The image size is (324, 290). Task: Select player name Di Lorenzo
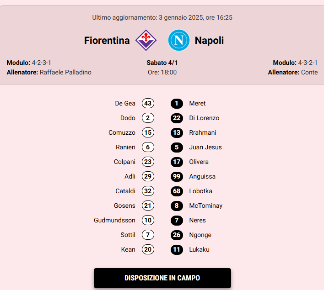pos(204,118)
